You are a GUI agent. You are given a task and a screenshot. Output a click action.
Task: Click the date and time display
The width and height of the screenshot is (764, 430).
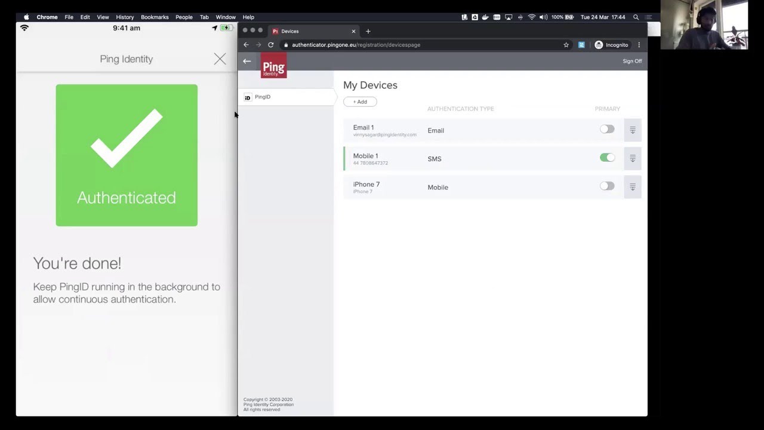pos(603,17)
